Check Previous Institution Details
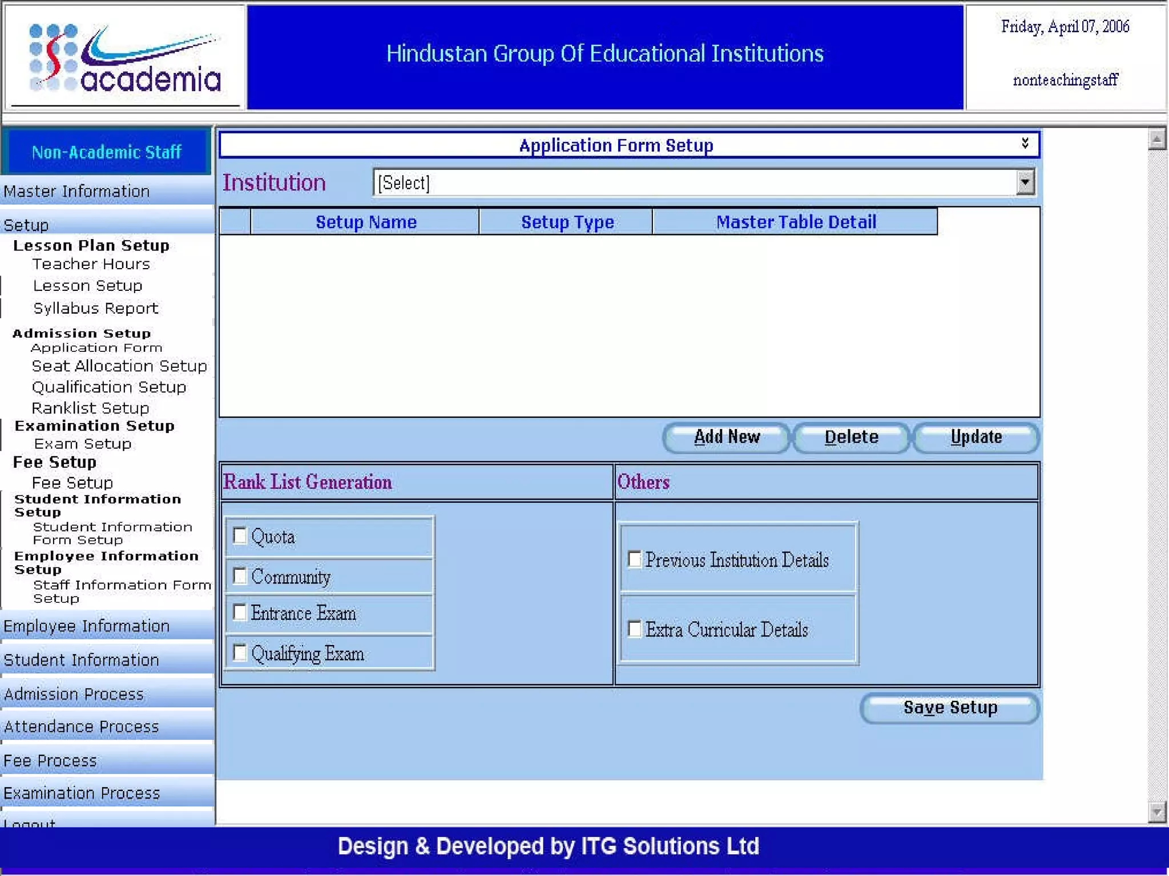1169x876 pixels. tap(634, 559)
